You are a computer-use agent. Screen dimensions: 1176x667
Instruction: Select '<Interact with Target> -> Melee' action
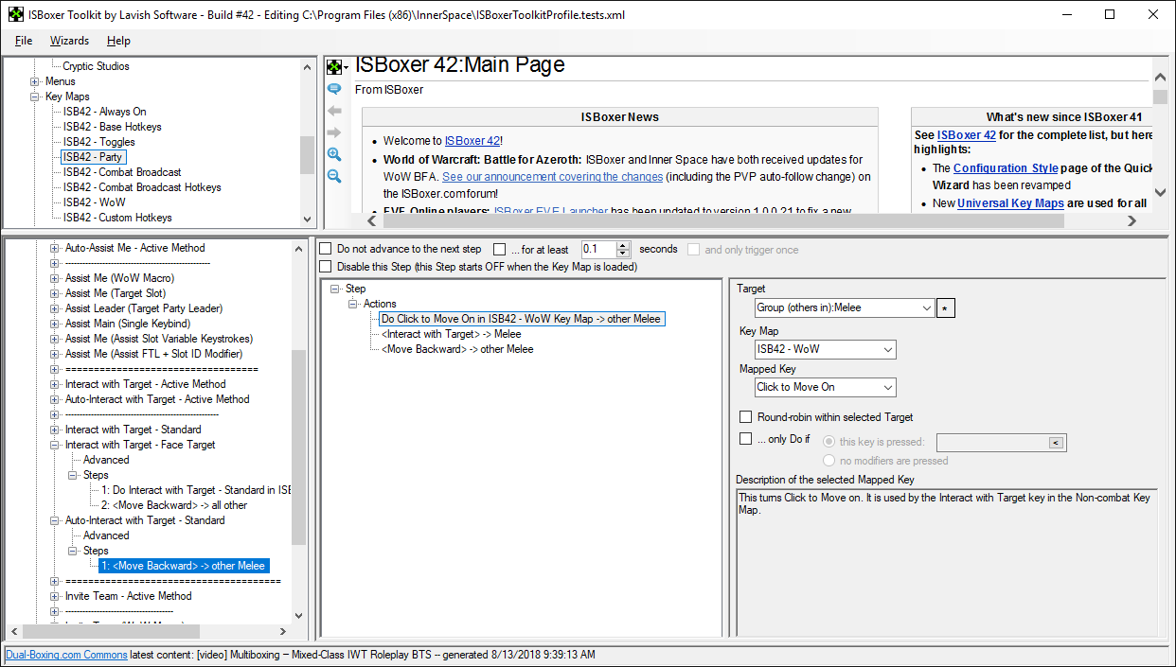click(451, 334)
